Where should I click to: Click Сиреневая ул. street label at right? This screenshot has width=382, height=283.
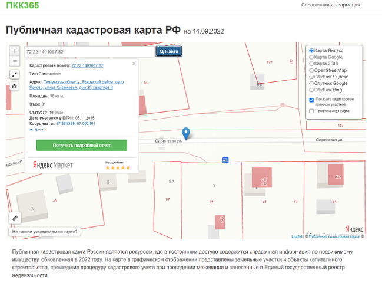click(330, 140)
